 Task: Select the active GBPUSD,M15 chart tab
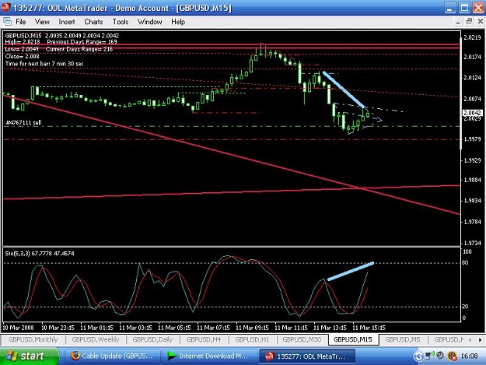353,339
